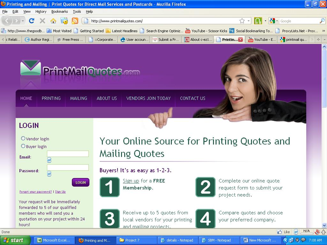Click the PrintMailQuotes envelope logo

pyautogui.click(x=30, y=68)
